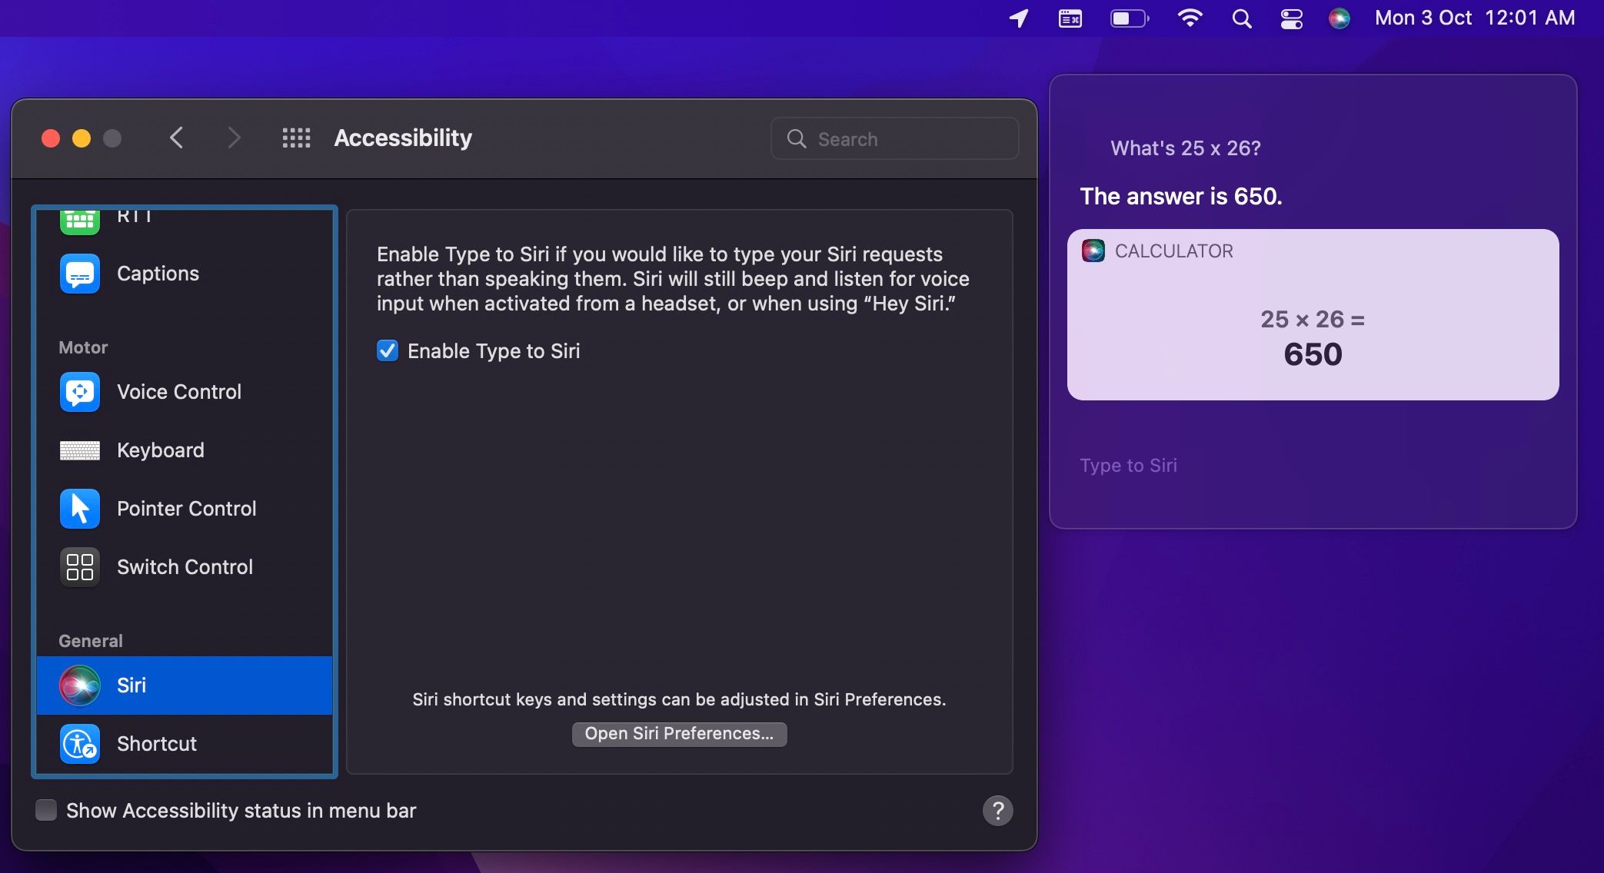
Task: Select Siri in the sidebar
Action: (185, 685)
